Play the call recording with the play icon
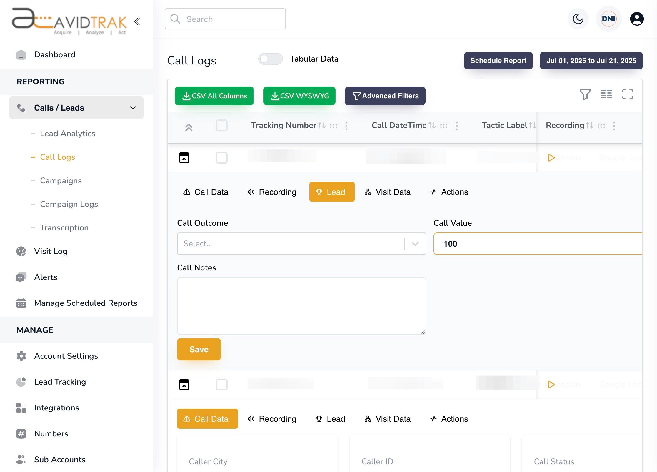Screen dimensions: 657x472 pyautogui.click(x=551, y=158)
